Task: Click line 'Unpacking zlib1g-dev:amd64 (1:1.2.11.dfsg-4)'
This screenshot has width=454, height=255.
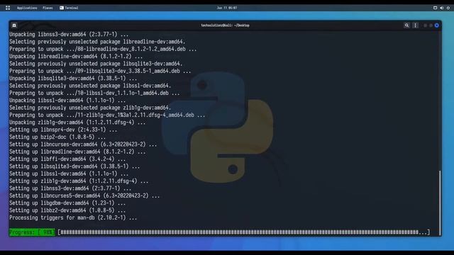Action: 77,123
